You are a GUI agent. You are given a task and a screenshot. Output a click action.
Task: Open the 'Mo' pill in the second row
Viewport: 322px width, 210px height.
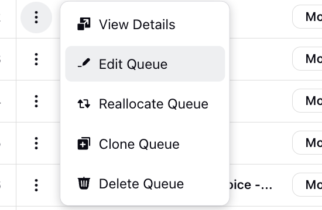point(307,59)
